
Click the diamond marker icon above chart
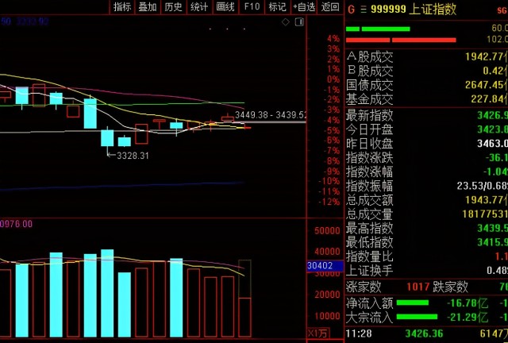pyautogui.click(x=287, y=23)
